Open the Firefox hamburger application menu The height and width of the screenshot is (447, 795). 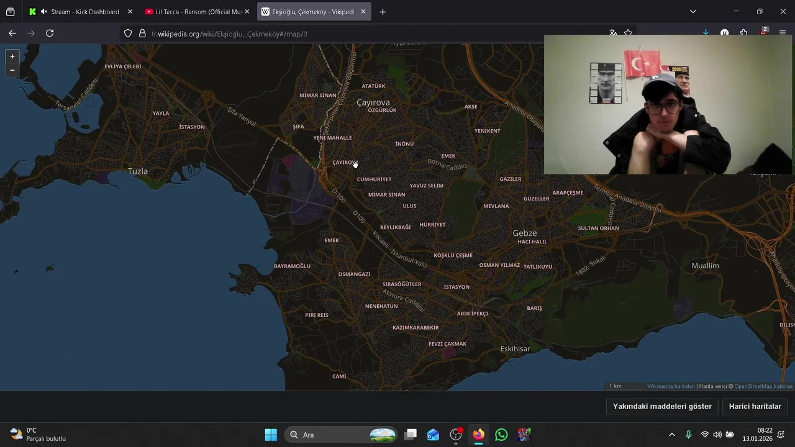point(783,33)
